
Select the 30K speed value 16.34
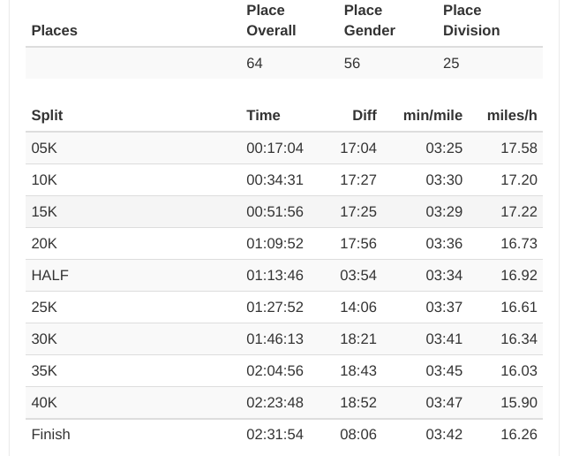[518, 339]
